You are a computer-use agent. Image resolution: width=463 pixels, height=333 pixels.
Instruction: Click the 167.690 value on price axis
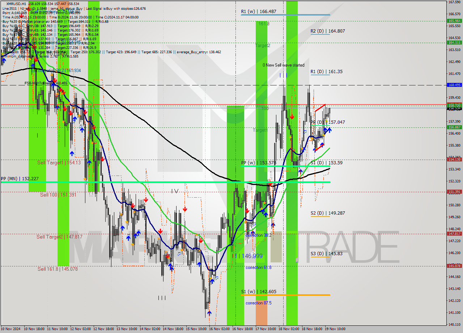tap(454, 2)
